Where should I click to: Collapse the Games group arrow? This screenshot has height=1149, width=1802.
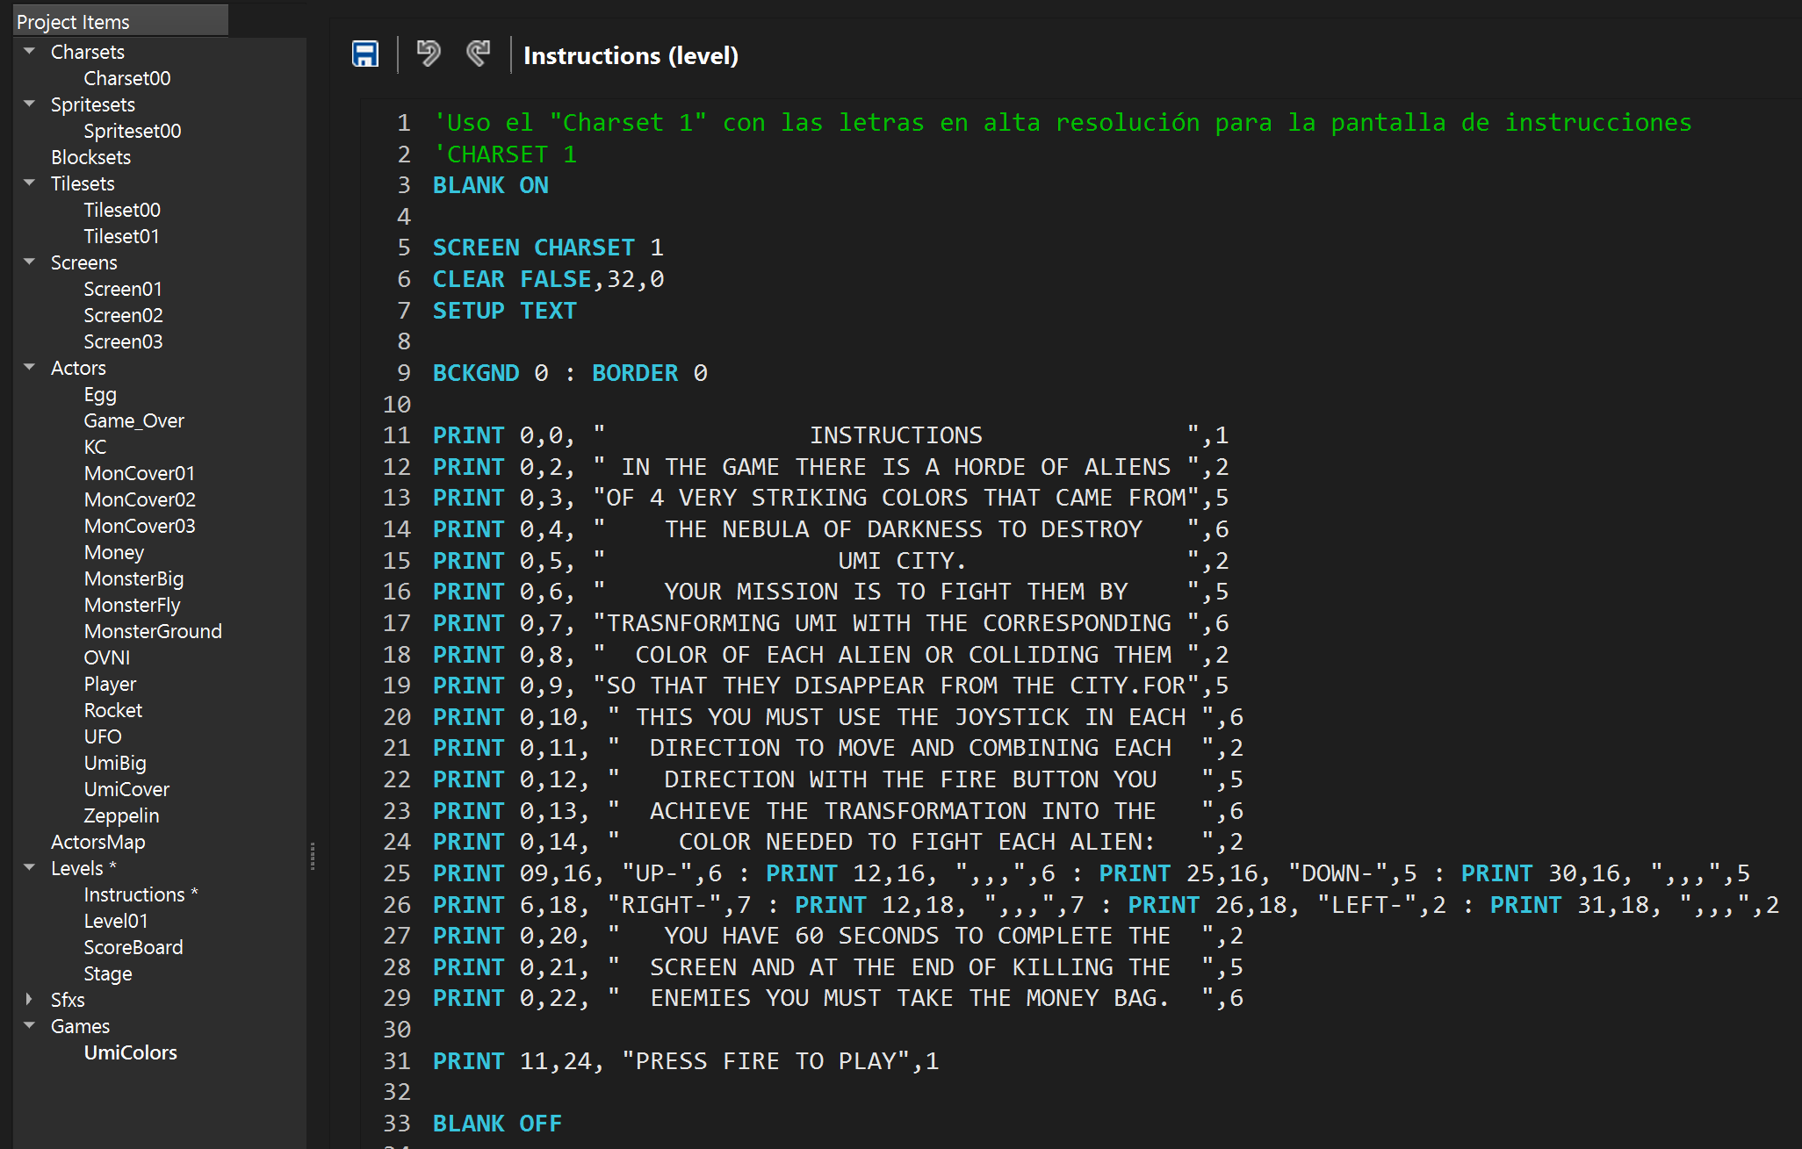coord(30,1026)
